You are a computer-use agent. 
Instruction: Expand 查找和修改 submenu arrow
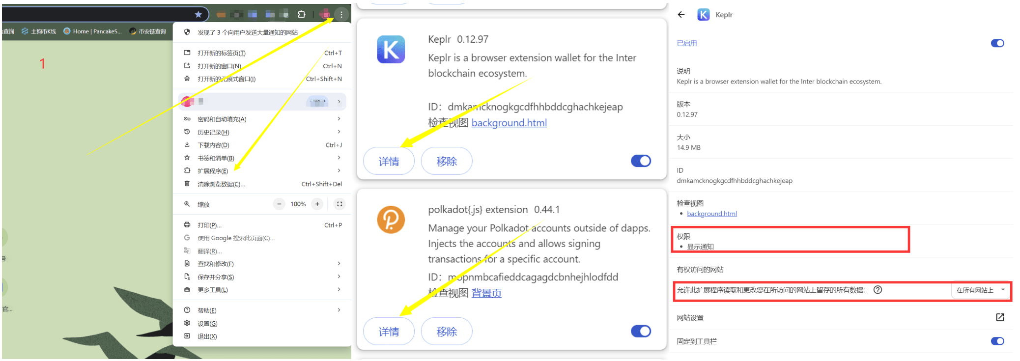(x=339, y=263)
